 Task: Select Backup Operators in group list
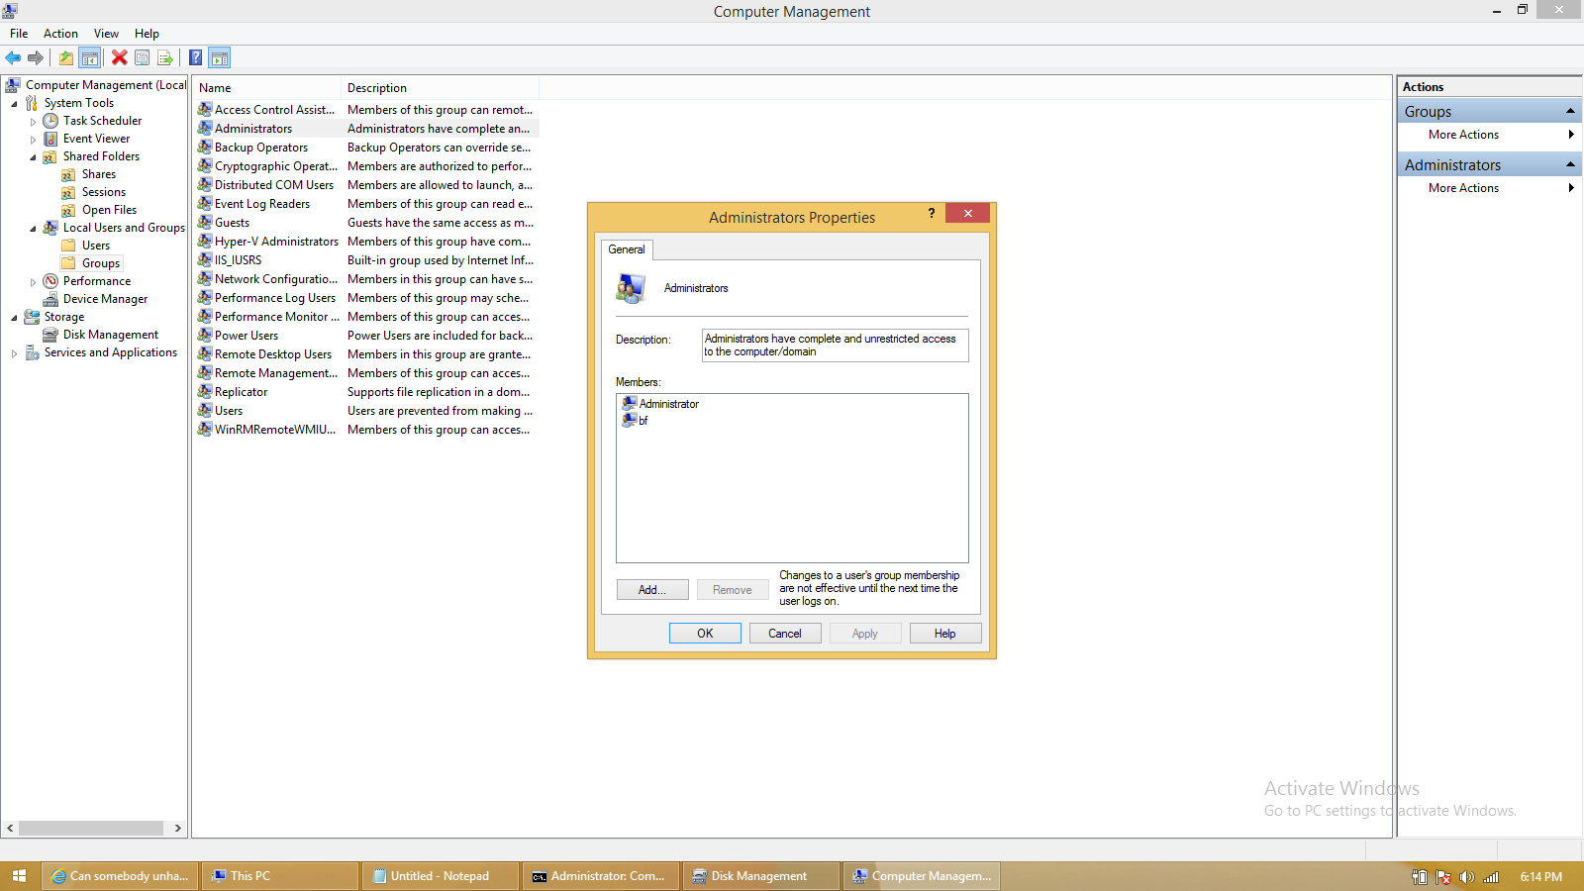(261, 148)
